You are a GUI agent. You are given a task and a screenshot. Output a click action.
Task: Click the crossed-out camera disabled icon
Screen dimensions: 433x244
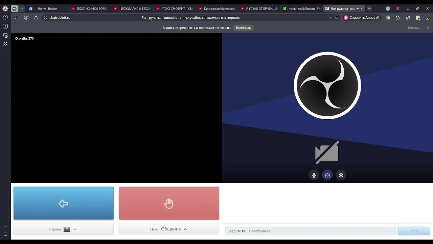tap(327, 152)
